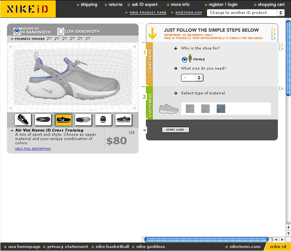291x251 pixels.
Task: Click the bracket arrow beside Customize section
Action: click(281, 89)
